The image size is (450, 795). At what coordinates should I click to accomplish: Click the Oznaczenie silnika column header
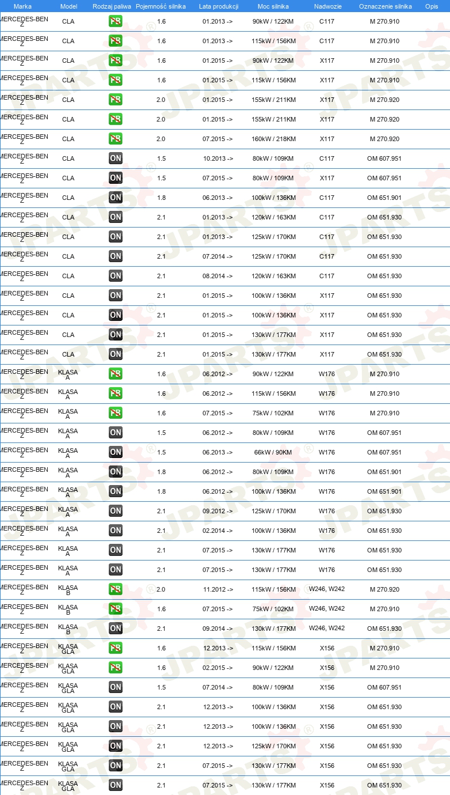[x=386, y=6]
